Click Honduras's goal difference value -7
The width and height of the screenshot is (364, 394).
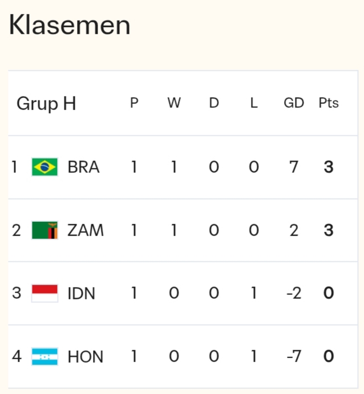tap(294, 357)
